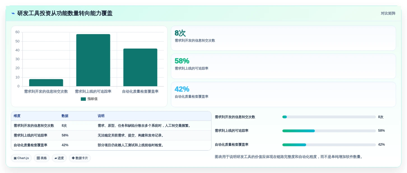Click table cell 自动化质量检查覆盖率
Viewport: 407px width, 173px height.
[x=31, y=145]
